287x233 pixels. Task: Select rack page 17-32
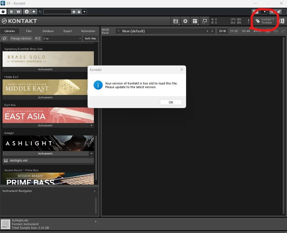(234, 31)
